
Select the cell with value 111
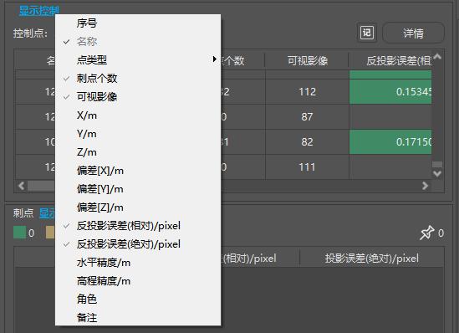click(x=307, y=167)
